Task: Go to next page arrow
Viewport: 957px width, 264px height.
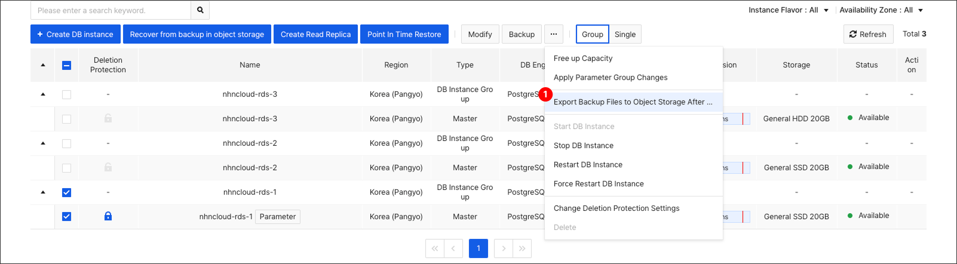Action: (504, 248)
